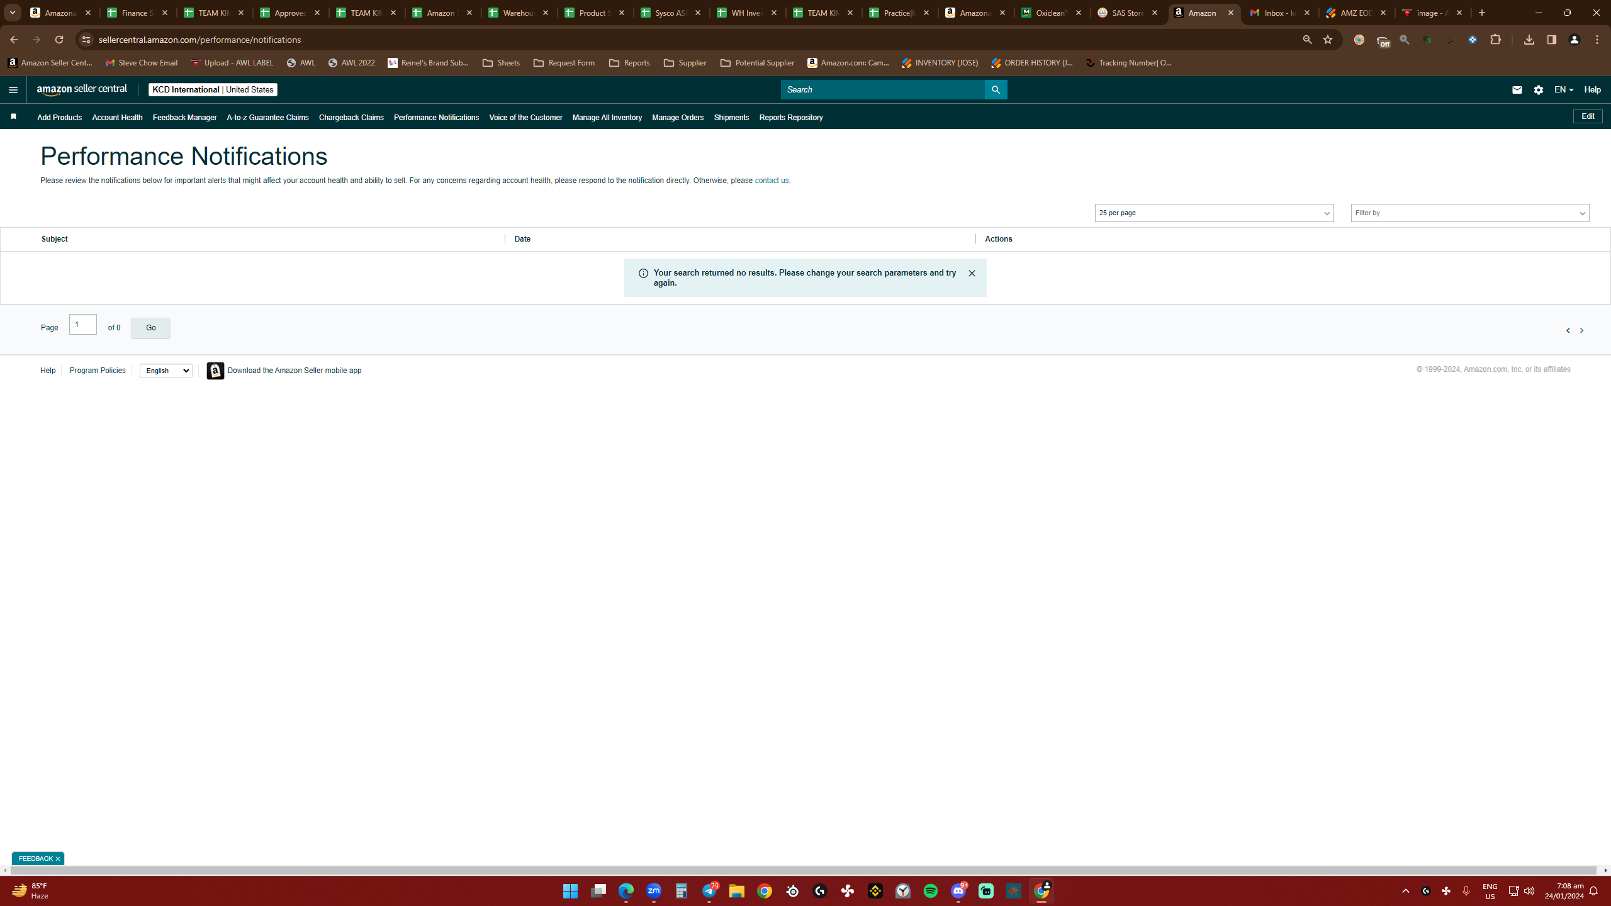Open the 25 per page dropdown

1214,213
